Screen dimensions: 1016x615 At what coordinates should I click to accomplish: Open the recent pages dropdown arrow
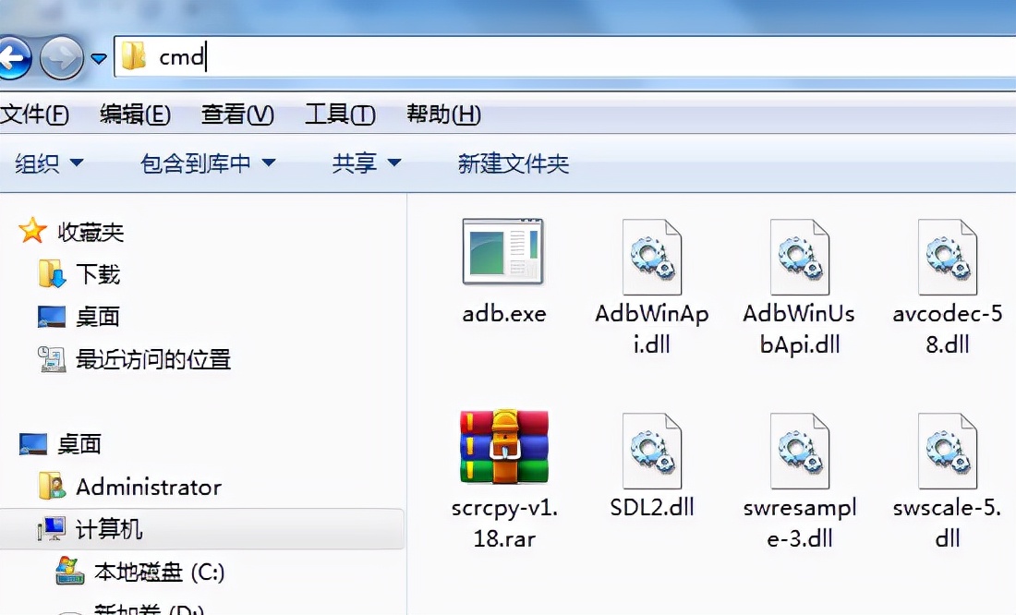(x=99, y=59)
